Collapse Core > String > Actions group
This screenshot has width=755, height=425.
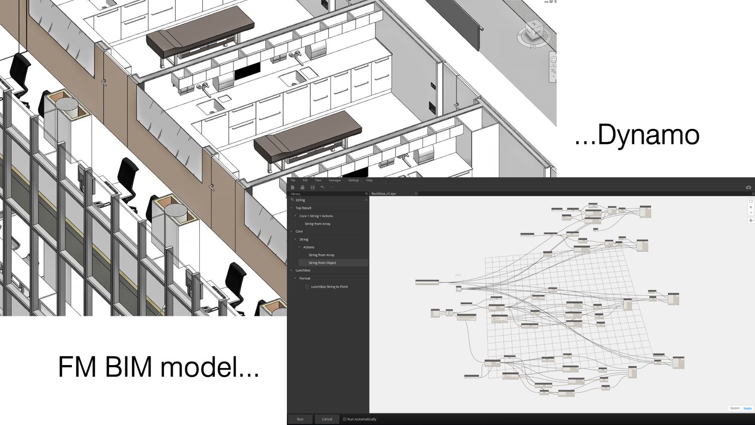295,216
